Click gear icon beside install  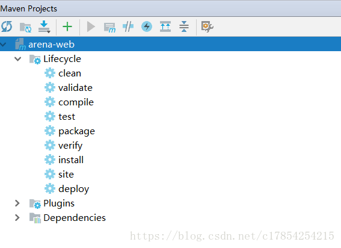(x=50, y=160)
